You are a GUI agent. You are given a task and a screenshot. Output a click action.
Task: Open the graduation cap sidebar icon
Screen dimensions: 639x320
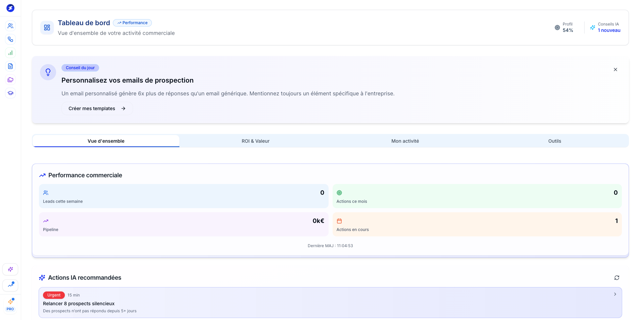point(10,93)
